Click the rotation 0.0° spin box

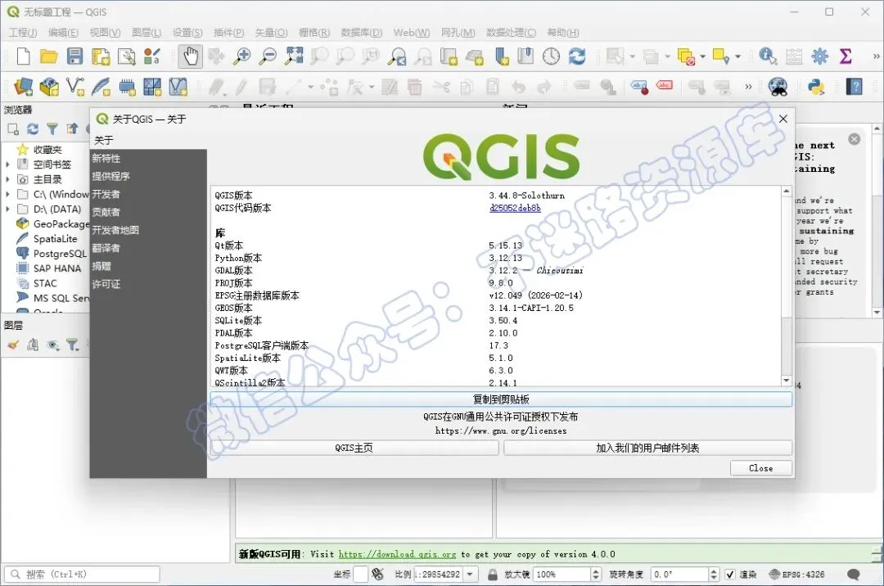point(684,575)
